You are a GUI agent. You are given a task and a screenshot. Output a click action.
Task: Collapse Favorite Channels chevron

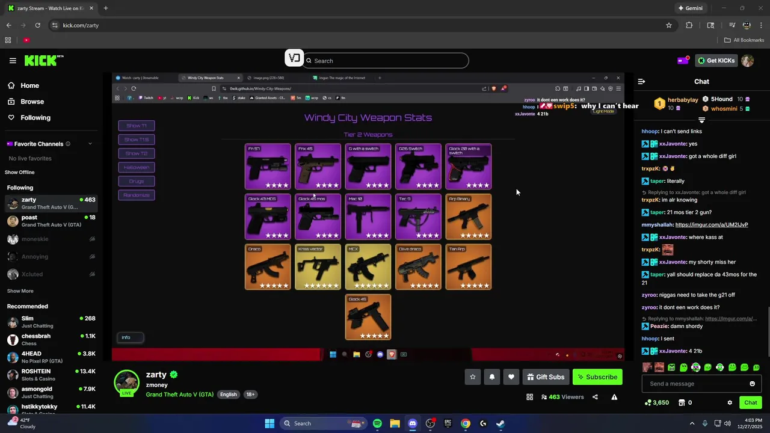[90, 144]
